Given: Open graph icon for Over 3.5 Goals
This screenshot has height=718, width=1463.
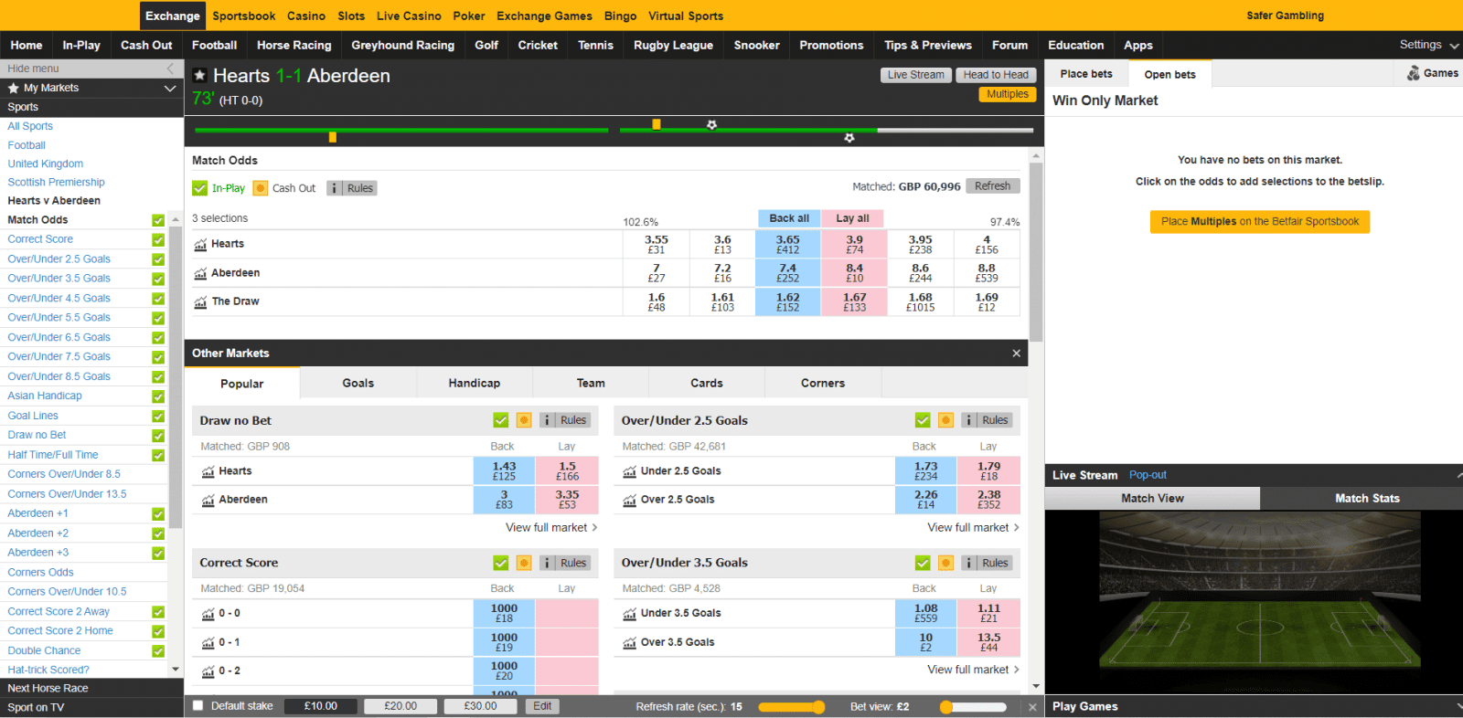Looking at the screenshot, I should click(x=630, y=642).
